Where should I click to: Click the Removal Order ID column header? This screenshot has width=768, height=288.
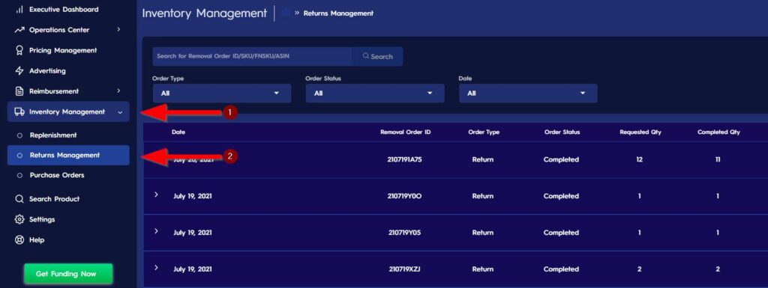coord(405,132)
